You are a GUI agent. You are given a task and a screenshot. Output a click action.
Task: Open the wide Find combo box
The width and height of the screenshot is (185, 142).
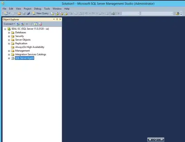coord(157,13)
